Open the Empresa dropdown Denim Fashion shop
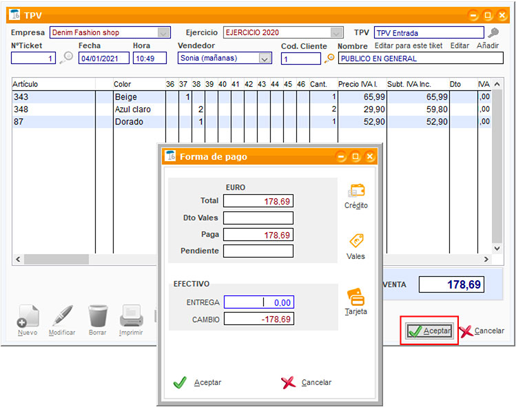The image size is (516, 407). [x=164, y=32]
